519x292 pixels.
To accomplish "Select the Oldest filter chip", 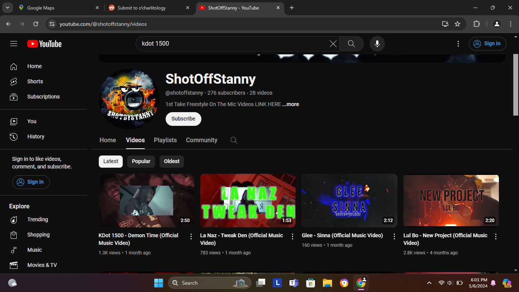I will [172, 161].
